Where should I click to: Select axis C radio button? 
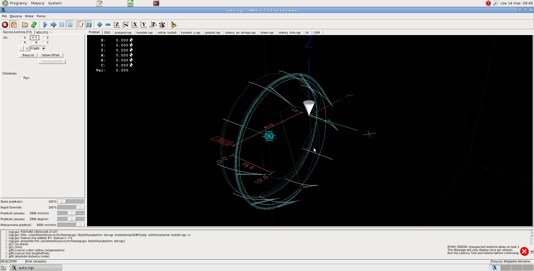44,42
